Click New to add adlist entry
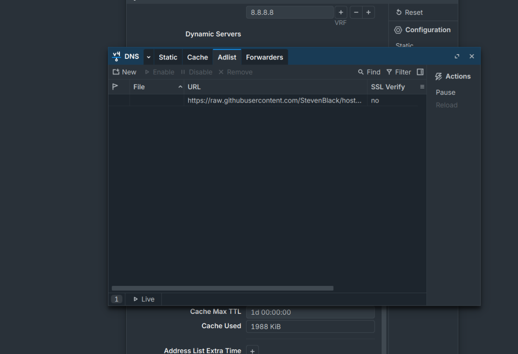 (124, 72)
